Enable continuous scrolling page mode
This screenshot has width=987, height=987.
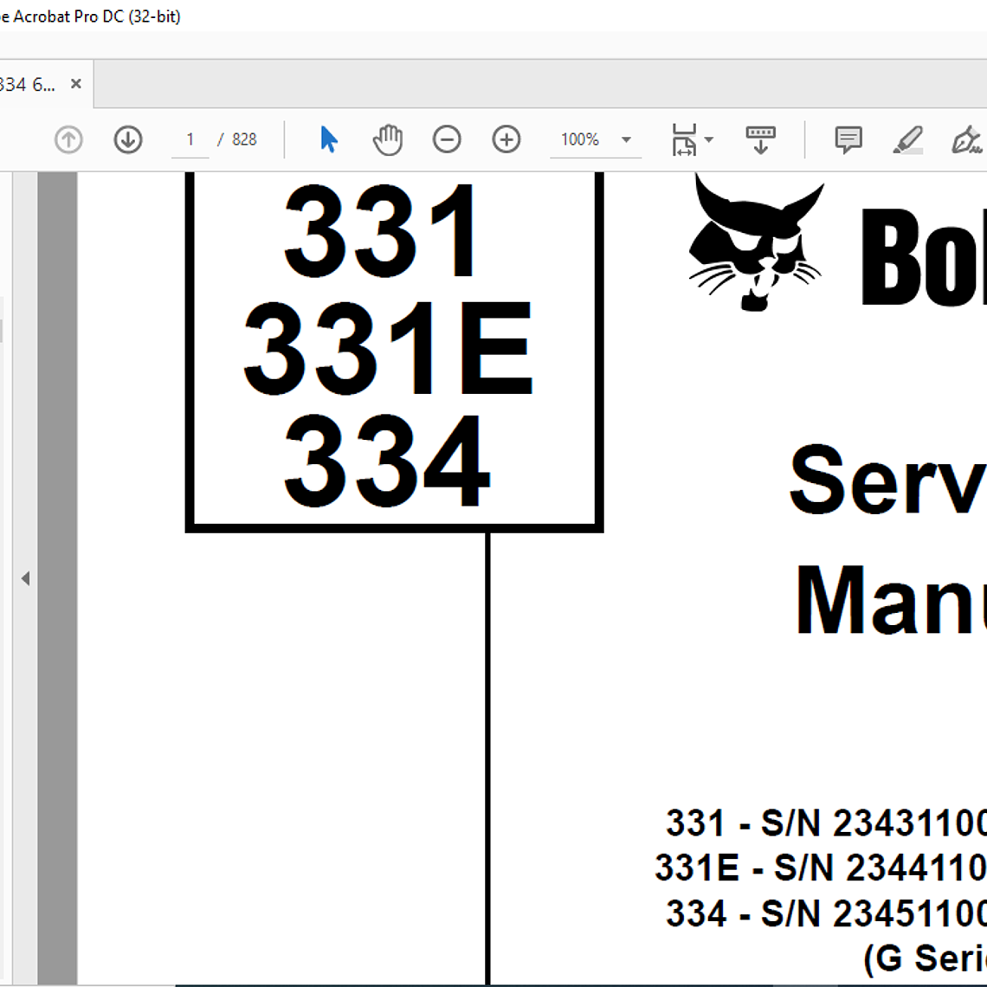coord(759,139)
